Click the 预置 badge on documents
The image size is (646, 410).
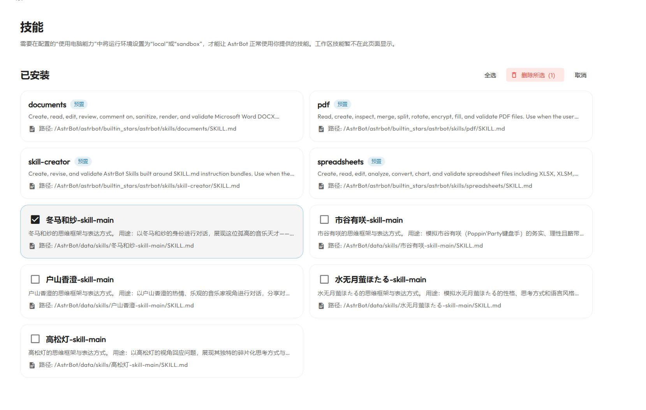click(x=79, y=104)
